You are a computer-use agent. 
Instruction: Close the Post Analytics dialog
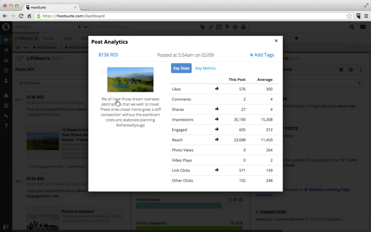(x=276, y=41)
